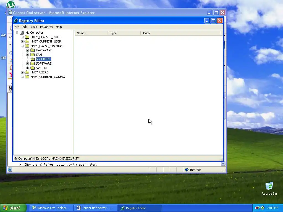Image resolution: width=283 pixels, height=212 pixels.
Task: Click the Internet Explorer title bar icon
Action: tap(10, 13)
